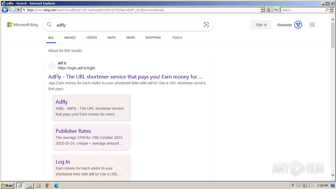Click the refresh page icon
This screenshot has width=336, height=189.
pyautogui.click(x=276, y=10)
